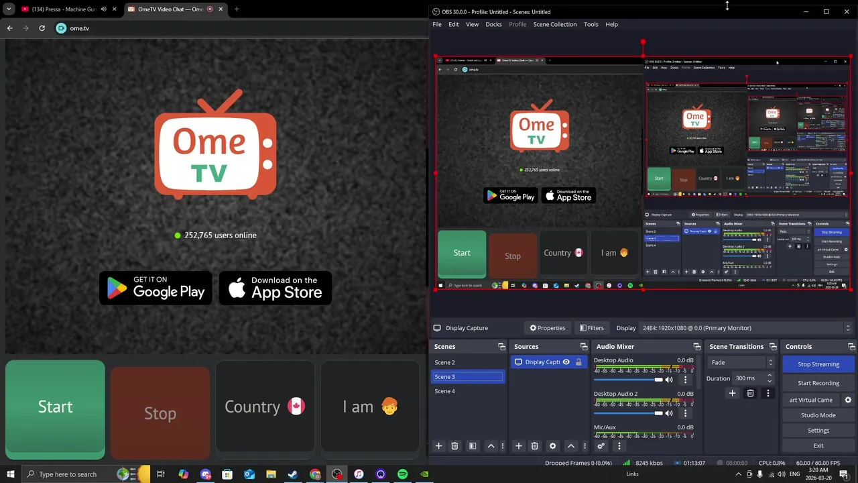Open Task View on taskbar

pyautogui.click(x=161, y=474)
